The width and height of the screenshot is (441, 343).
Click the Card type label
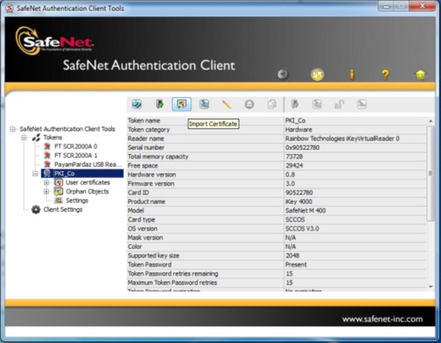click(x=141, y=220)
